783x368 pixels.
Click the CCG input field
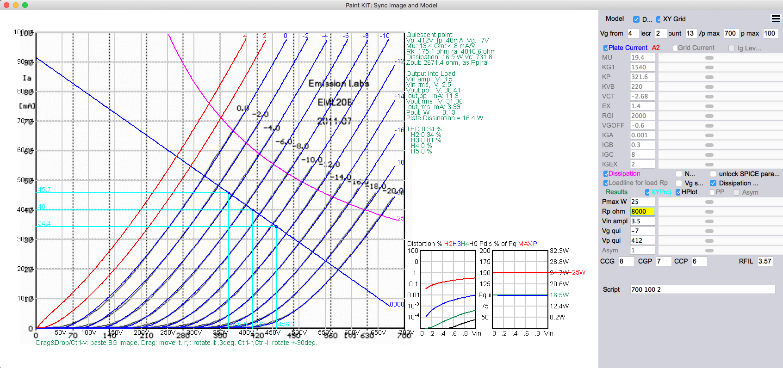click(x=626, y=262)
